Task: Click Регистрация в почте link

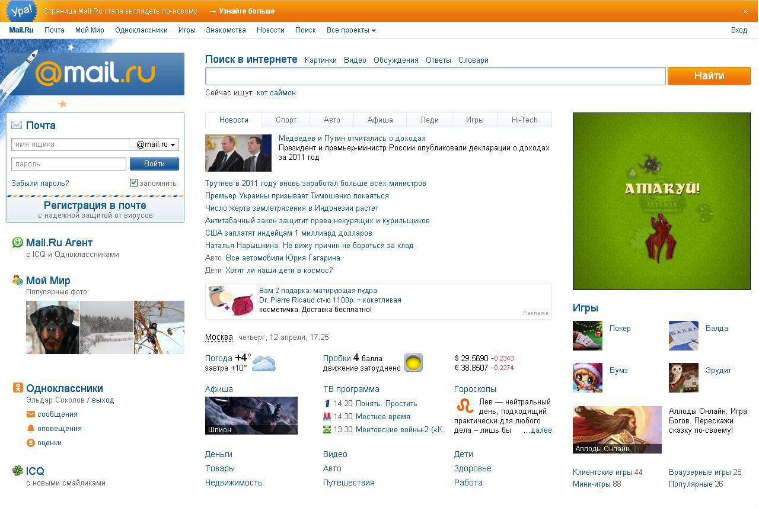Action: tap(95, 205)
